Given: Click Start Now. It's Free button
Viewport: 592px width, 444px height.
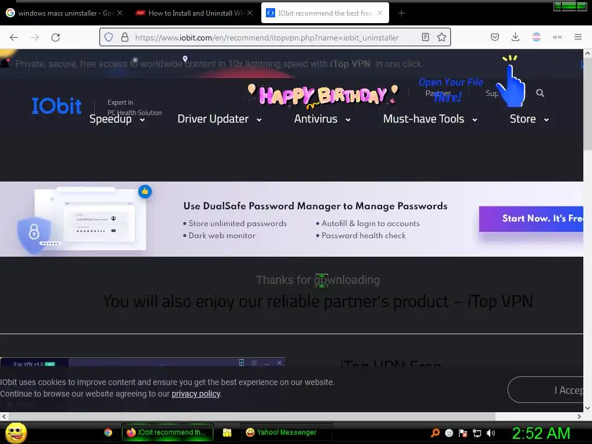Looking at the screenshot, I should [x=531, y=219].
